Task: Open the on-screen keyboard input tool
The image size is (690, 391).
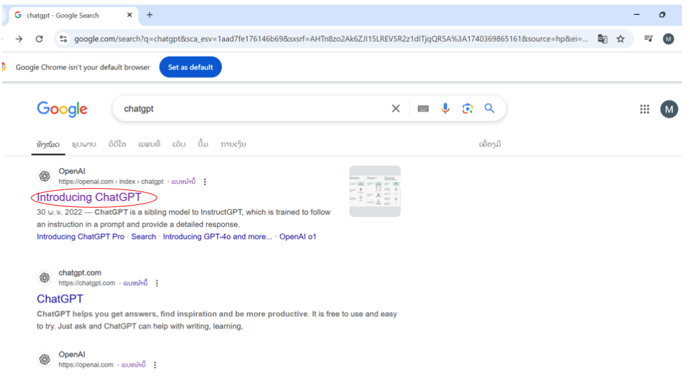Action: coord(423,109)
